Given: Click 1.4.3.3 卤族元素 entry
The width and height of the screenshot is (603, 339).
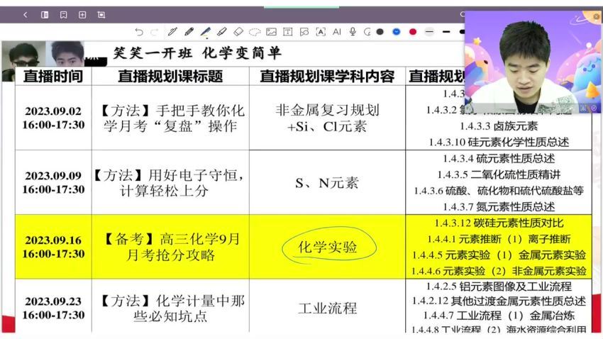Looking at the screenshot, I should point(499,126).
